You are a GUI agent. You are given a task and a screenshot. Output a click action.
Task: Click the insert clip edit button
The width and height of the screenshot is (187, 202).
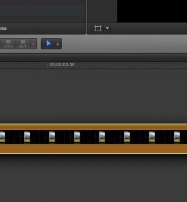(8, 44)
